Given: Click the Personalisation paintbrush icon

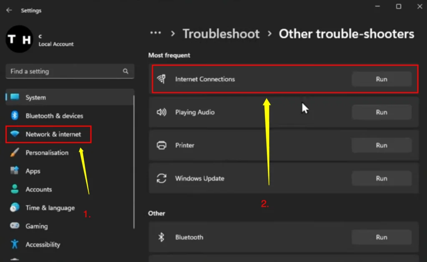Looking at the screenshot, I should [15, 152].
